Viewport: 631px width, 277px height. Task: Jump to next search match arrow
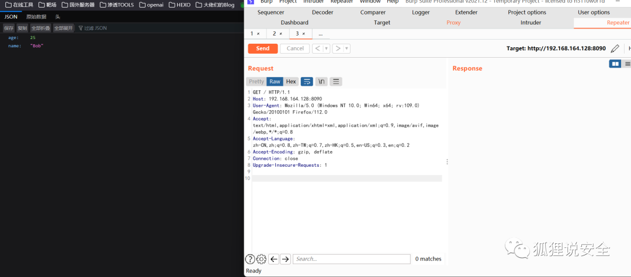(285, 259)
